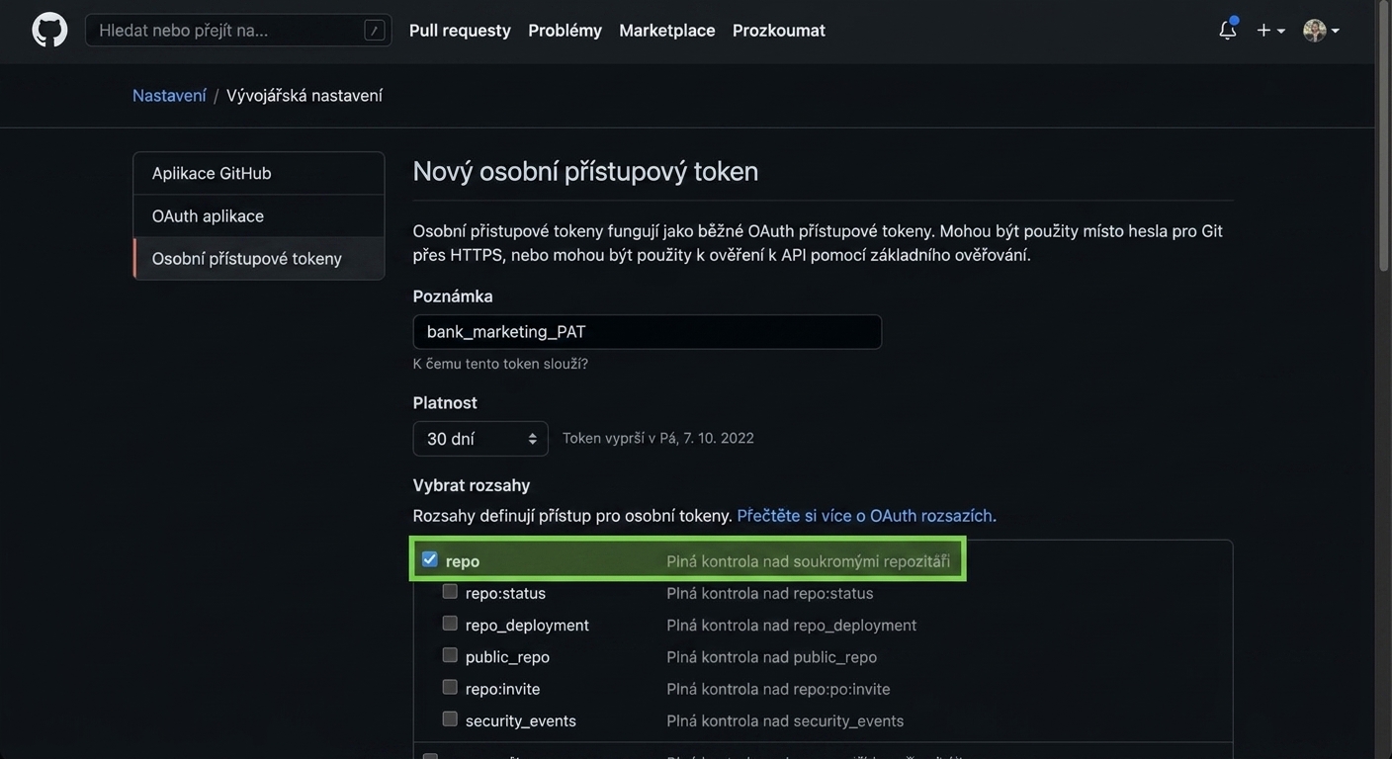The image size is (1392, 759).
Task: Click the Platnost label
Action: click(445, 403)
